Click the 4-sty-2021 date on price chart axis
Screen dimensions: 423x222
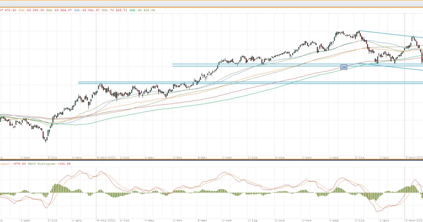click(x=106, y=158)
